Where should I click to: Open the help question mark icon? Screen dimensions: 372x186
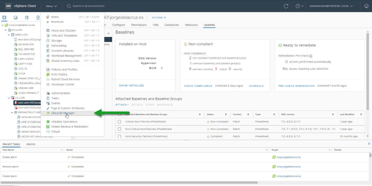tap(298, 6)
